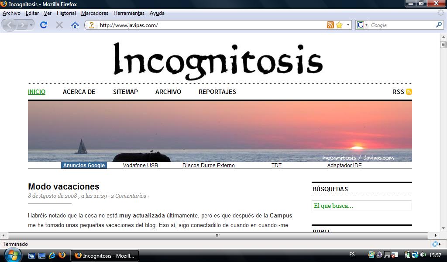This screenshot has height=262, width=447.
Task: Click the Vodafone USB ad link
Action: [140, 165]
